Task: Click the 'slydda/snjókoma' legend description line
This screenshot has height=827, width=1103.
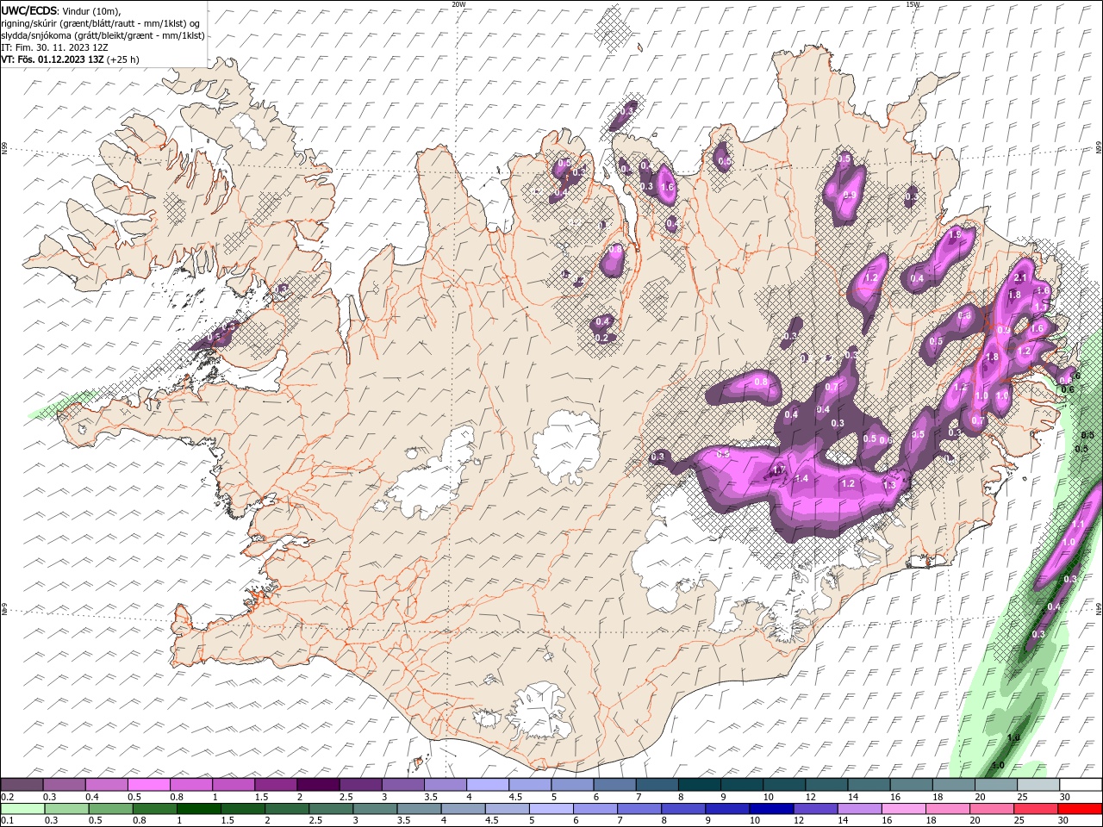Action: click(103, 35)
